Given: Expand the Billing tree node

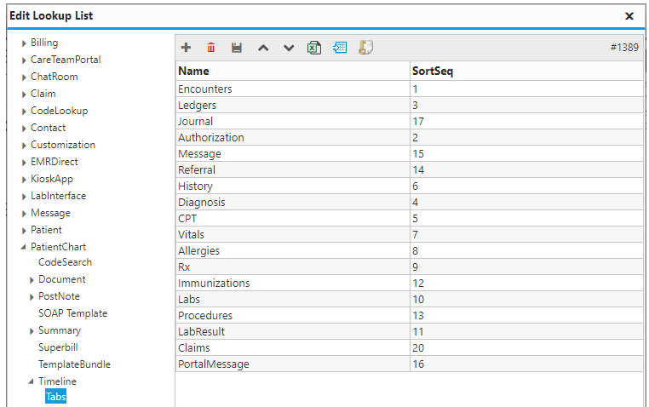Looking at the screenshot, I should pyautogui.click(x=24, y=43).
